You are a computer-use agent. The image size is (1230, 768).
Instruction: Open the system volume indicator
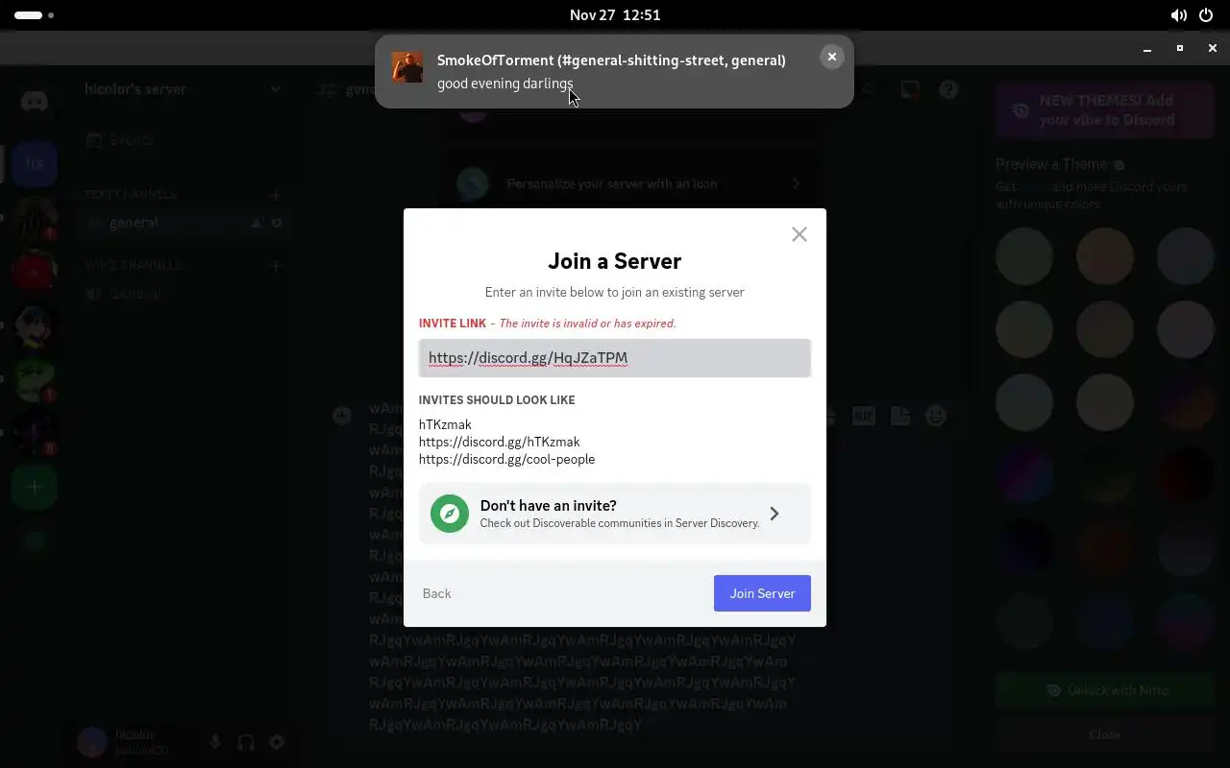(1178, 15)
